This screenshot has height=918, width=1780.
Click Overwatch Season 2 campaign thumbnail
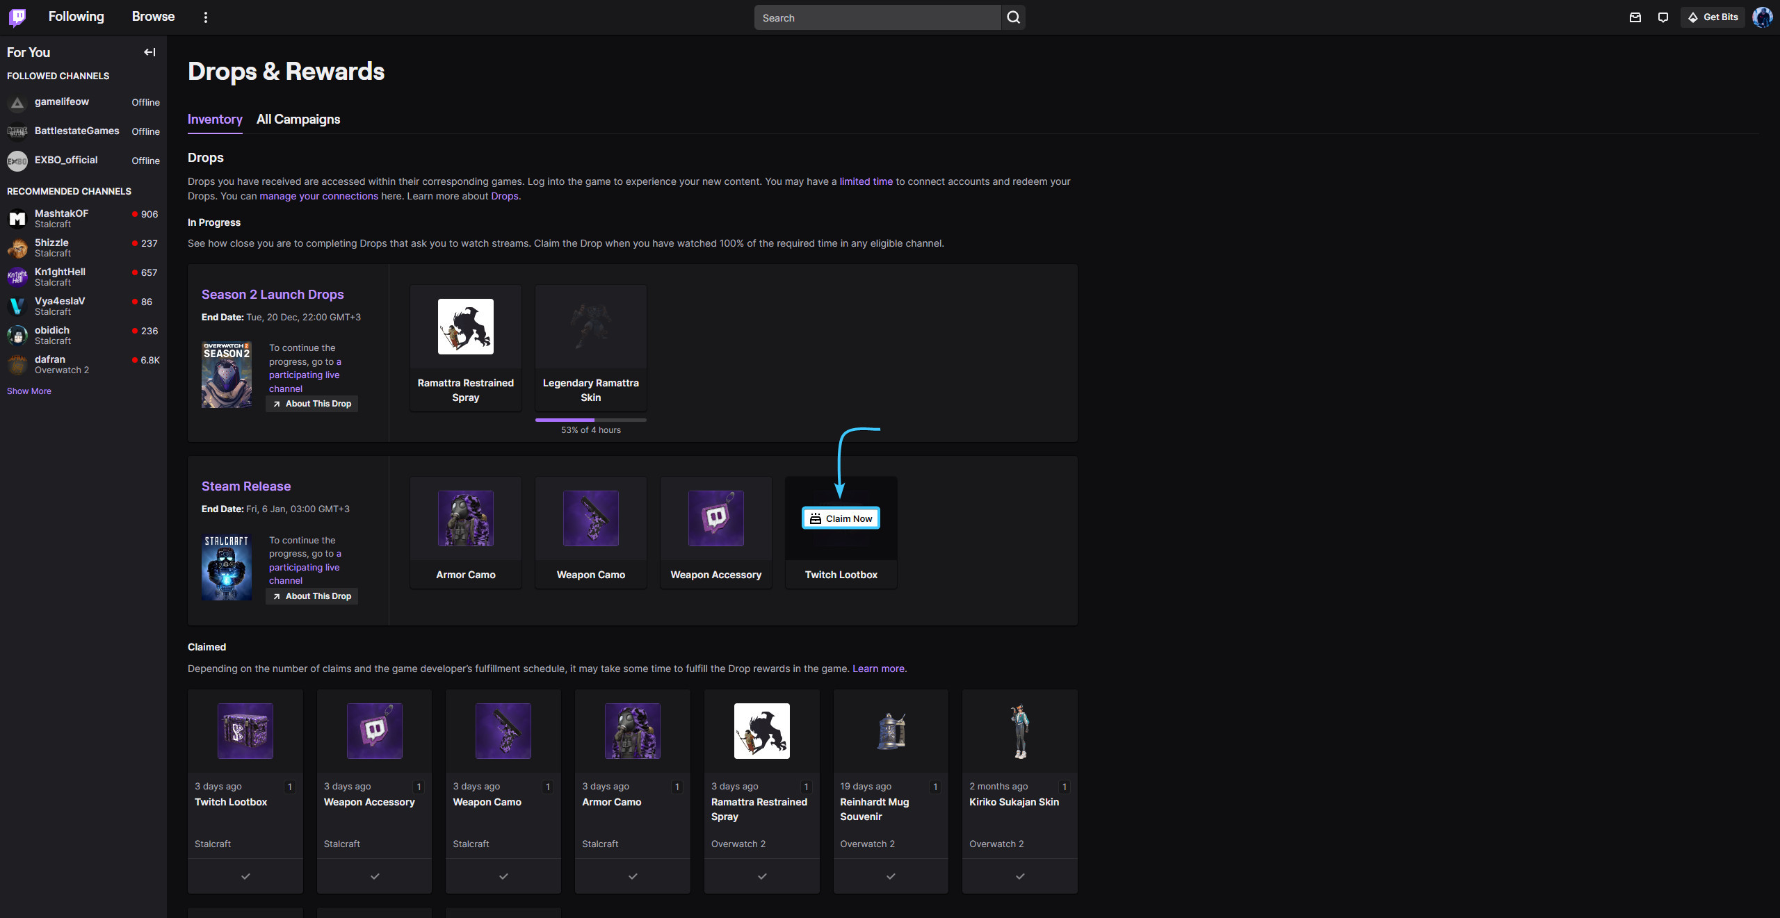[x=227, y=375]
